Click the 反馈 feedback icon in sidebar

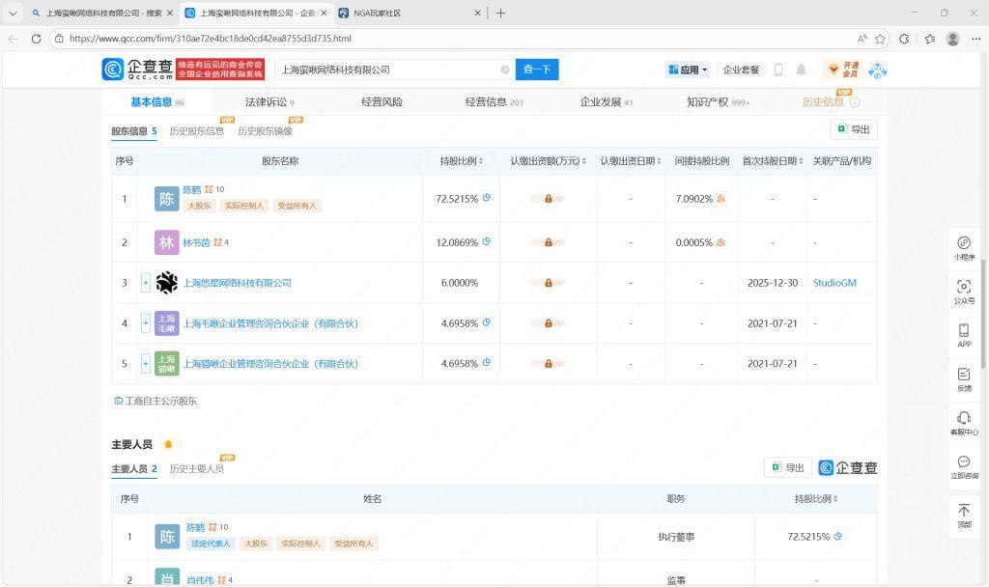(x=963, y=378)
